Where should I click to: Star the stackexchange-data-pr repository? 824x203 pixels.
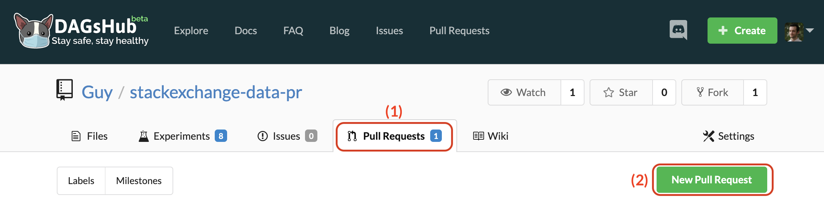pos(621,92)
